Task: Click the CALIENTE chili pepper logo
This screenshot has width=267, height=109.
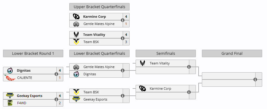Action: pyautogui.click(x=10, y=78)
